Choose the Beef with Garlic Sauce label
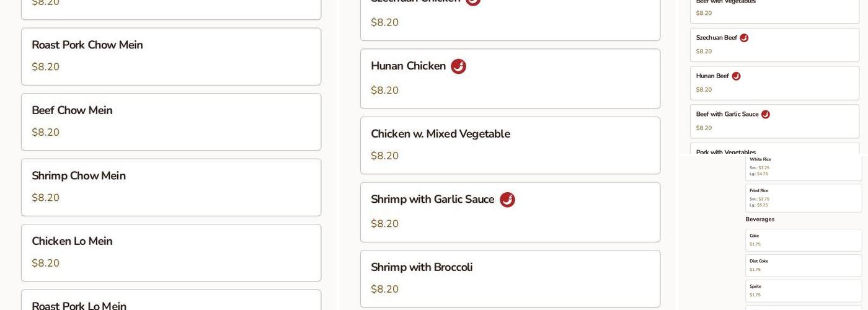Viewport: 868px width, 310px height. coord(727,115)
